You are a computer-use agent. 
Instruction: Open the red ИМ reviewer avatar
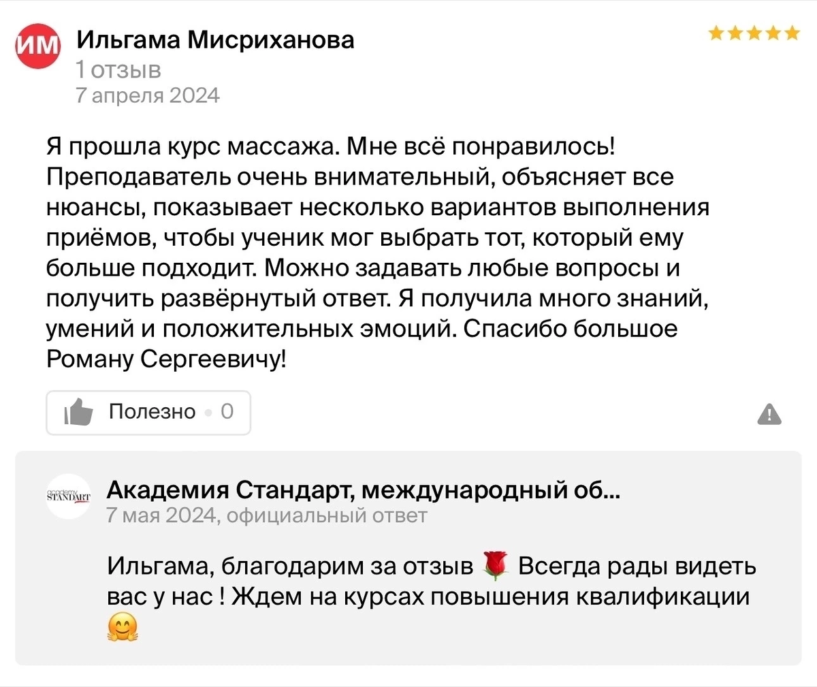pos(38,45)
